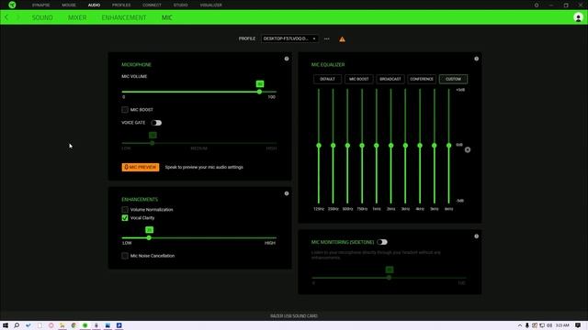Open the help icon in the Microphone panel
The width and height of the screenshot is (588, 330).
click(287, 59)
